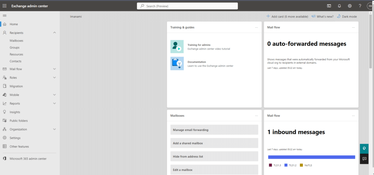Click the Other features grid icon
Screen dimensions: 374x175
pos(4,147)
